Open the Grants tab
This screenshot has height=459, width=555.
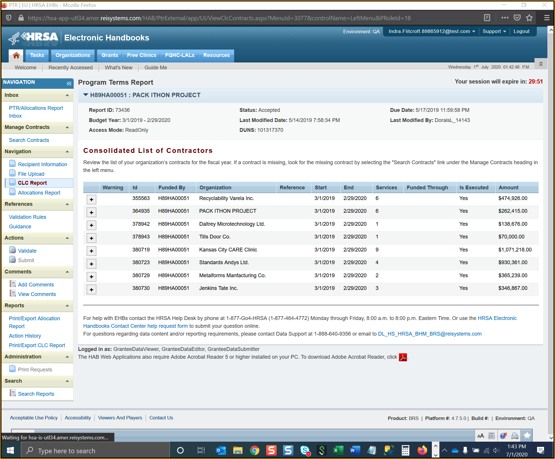pyautogui.click(x=110, y=55)
